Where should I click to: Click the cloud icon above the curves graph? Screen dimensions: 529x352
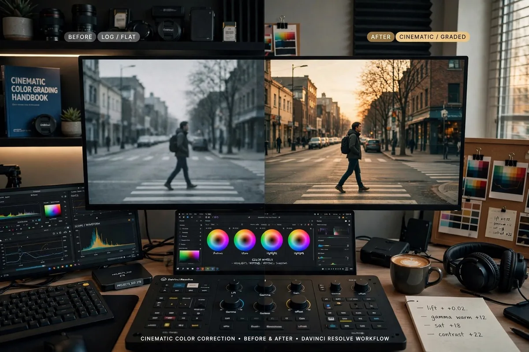(65, 232)
